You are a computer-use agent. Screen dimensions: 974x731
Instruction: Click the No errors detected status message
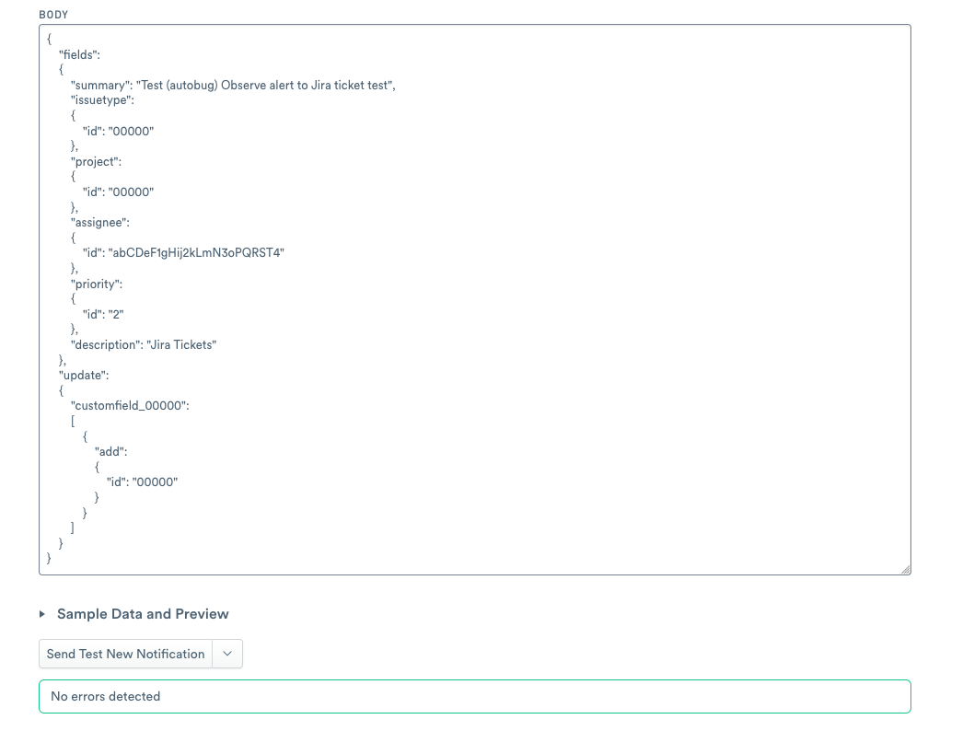coord(475,696)
